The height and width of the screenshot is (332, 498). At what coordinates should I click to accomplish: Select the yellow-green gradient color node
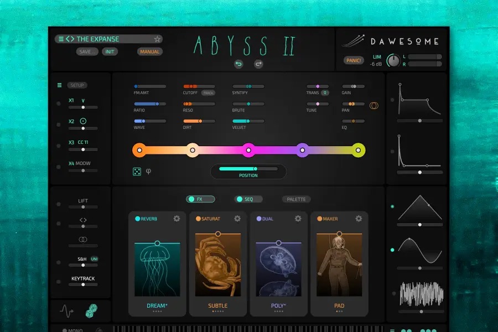(358, 151)
